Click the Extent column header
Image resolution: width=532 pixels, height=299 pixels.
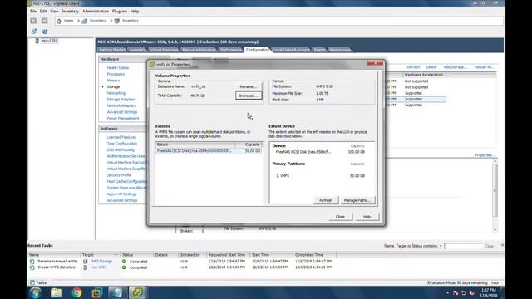pyautogui.click(x=195, y=145)
